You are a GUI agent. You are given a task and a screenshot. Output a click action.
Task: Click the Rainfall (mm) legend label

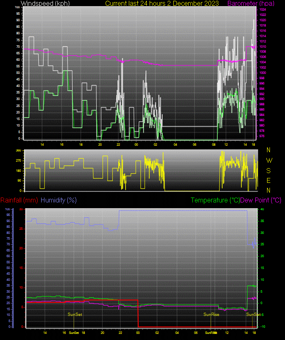point(19,200)
